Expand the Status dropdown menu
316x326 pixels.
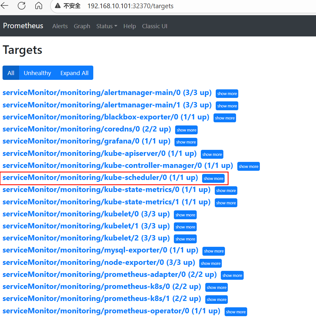[107, 26]
